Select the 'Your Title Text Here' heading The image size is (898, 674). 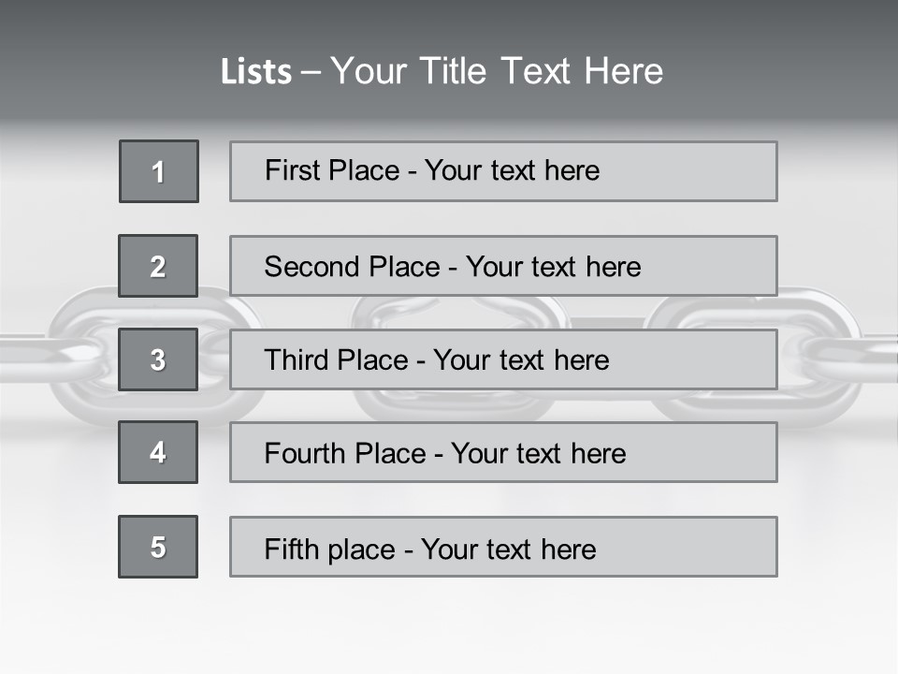tap(497, 71)
